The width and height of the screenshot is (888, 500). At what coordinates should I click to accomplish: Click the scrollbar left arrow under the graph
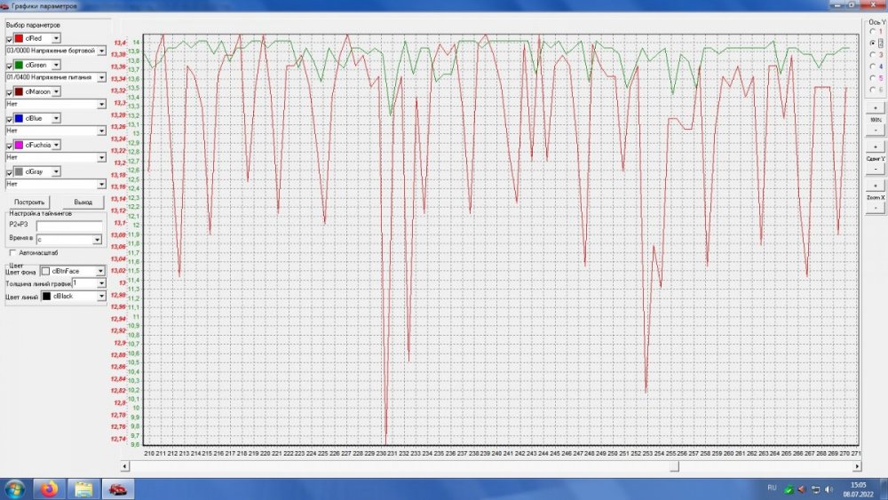(x=125, y=466)
